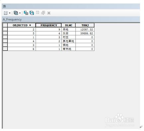The width and height of the screenshot is (144, 131).
Task: Click the DLMC cell 旱地
Action: (68, 30)
